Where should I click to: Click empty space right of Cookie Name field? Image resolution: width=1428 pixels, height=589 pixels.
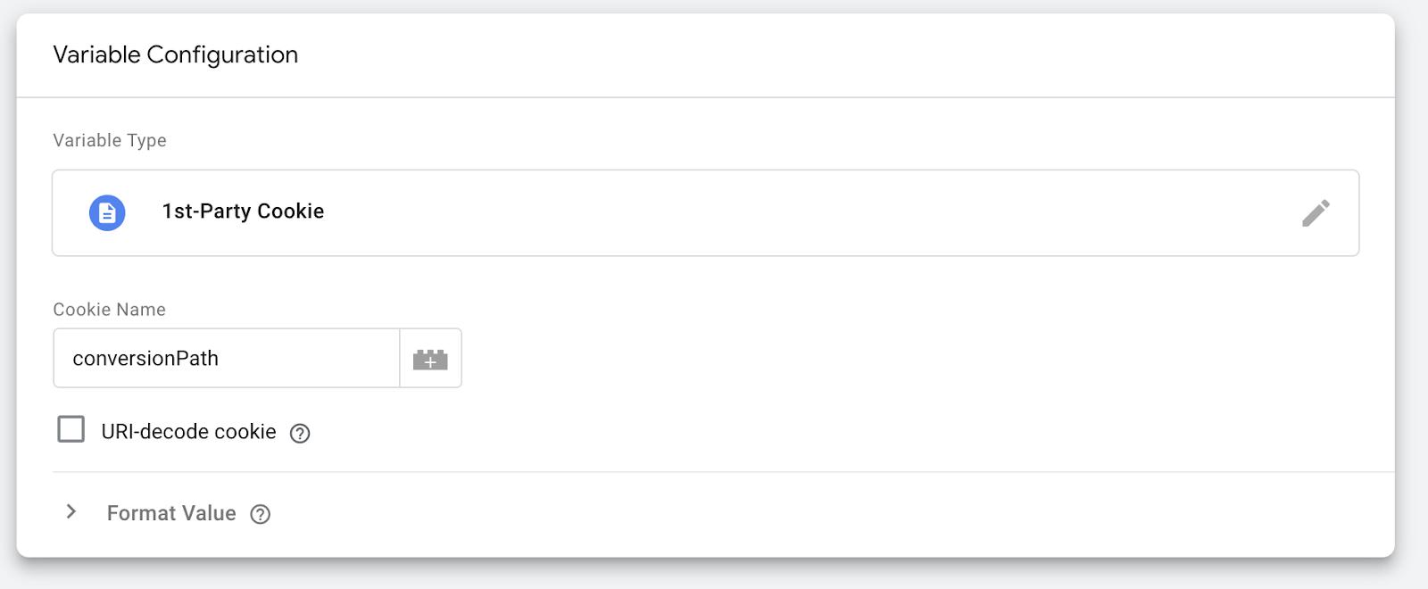click(x=892, y=359)
